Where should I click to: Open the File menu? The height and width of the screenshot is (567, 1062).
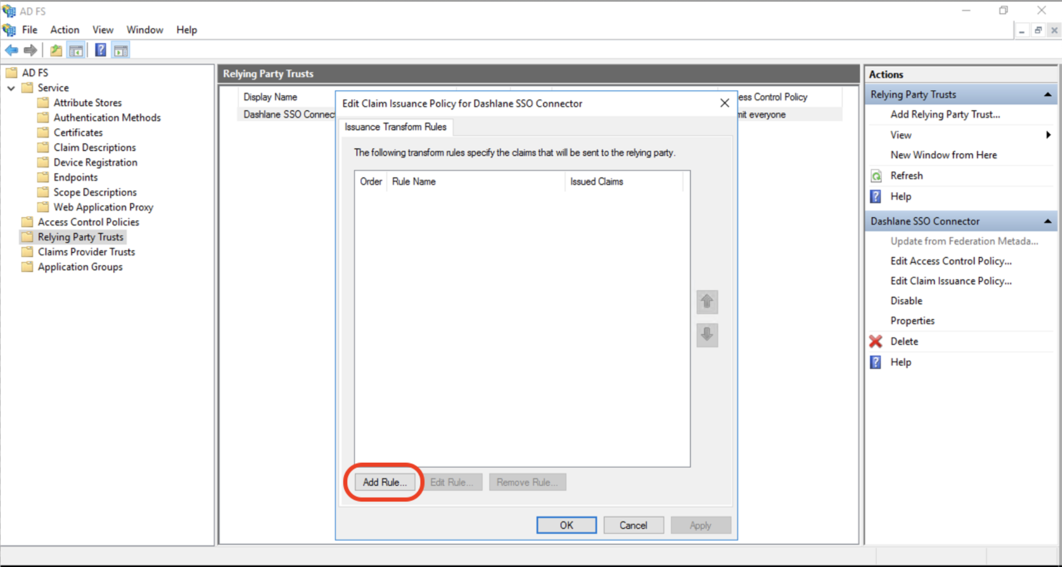(30, 30)
